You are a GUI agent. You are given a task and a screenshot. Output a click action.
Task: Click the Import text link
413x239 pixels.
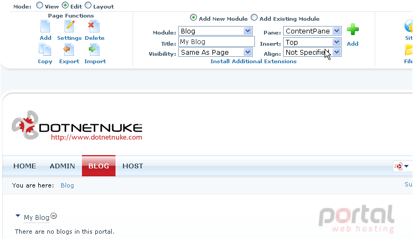(95, 61)
